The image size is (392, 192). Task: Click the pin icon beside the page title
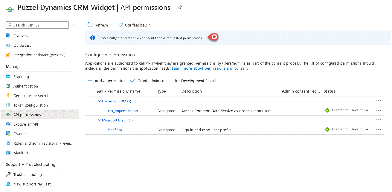[x=180, y=8]
